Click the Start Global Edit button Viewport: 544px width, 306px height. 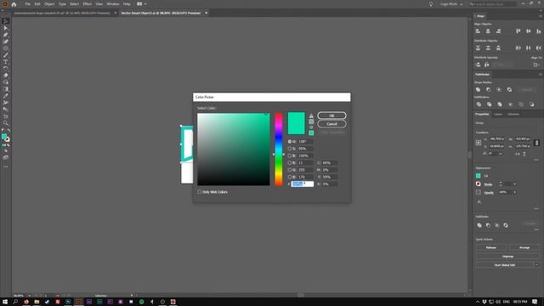tap(504, 265)
